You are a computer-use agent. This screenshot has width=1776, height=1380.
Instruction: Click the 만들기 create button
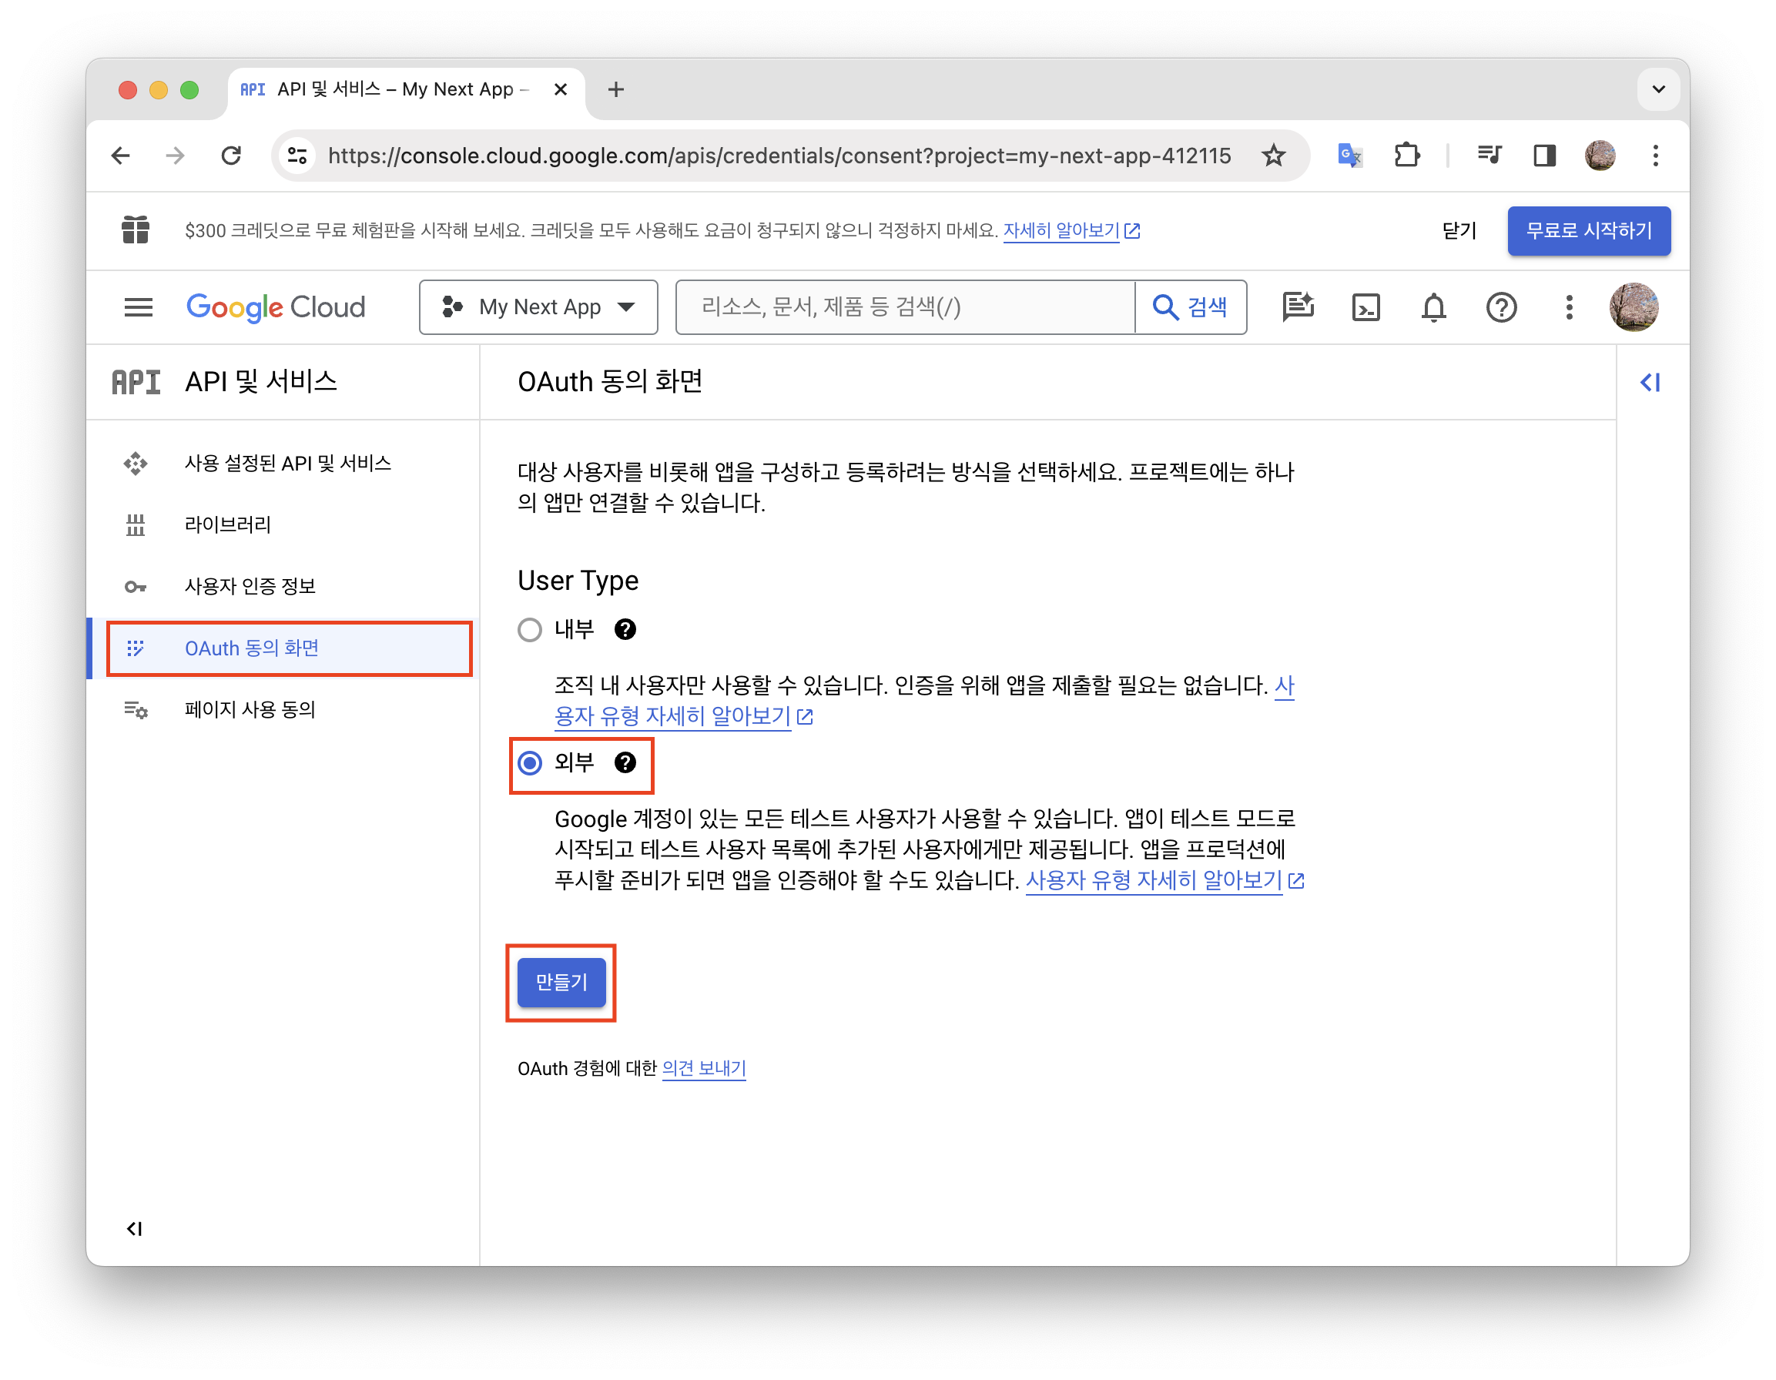561,983
